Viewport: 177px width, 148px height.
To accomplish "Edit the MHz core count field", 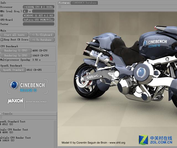I will coord(25,11).
